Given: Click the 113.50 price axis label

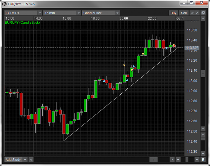Looking at the screenshot, I should pos(192,30).
